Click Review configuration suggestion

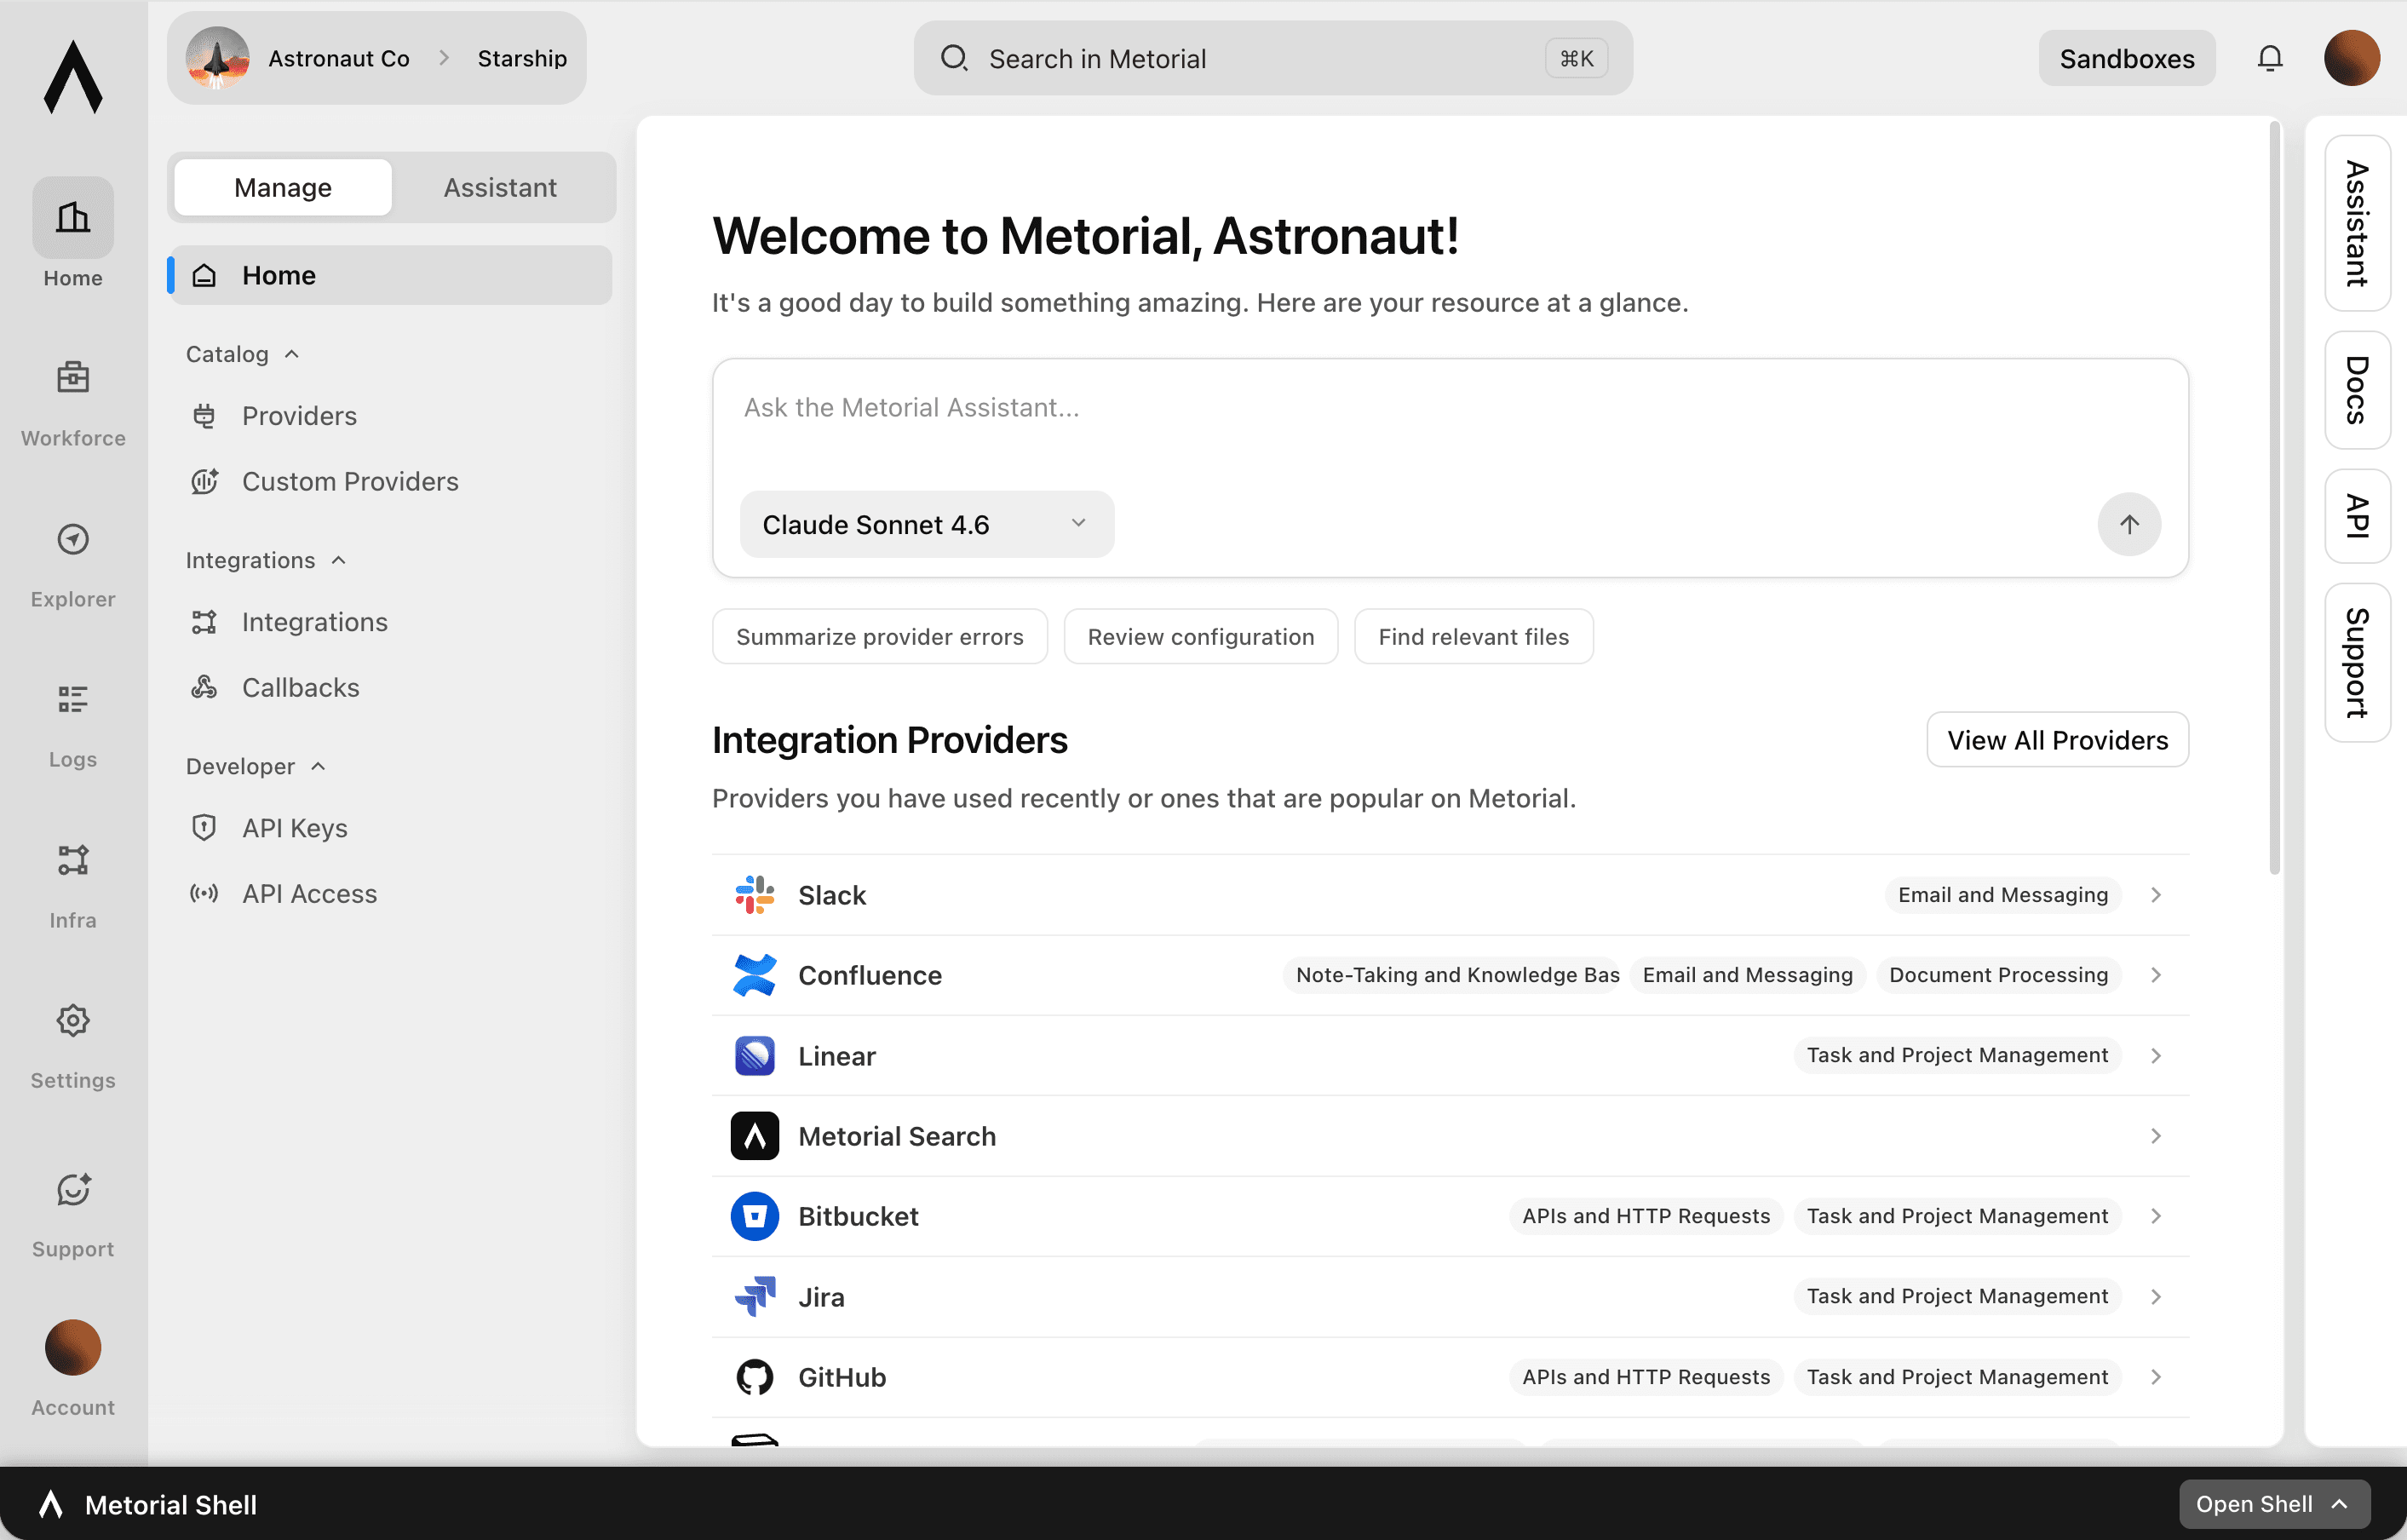coord(1201,637)
